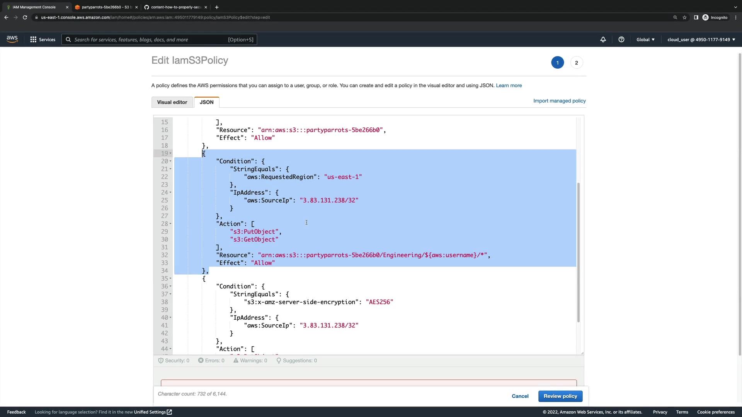
Task: Open the cloud_user account dropdown
Action: [x=701, y=39]
